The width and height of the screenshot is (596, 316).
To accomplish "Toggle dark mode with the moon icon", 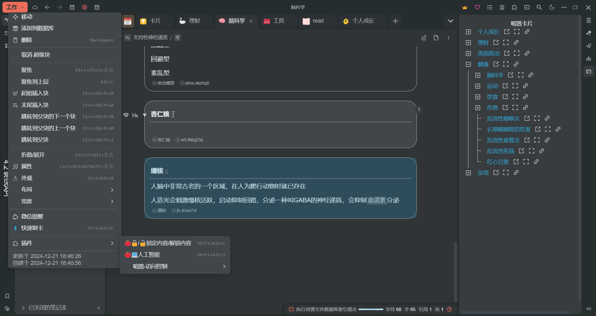I will coord(552,7).
